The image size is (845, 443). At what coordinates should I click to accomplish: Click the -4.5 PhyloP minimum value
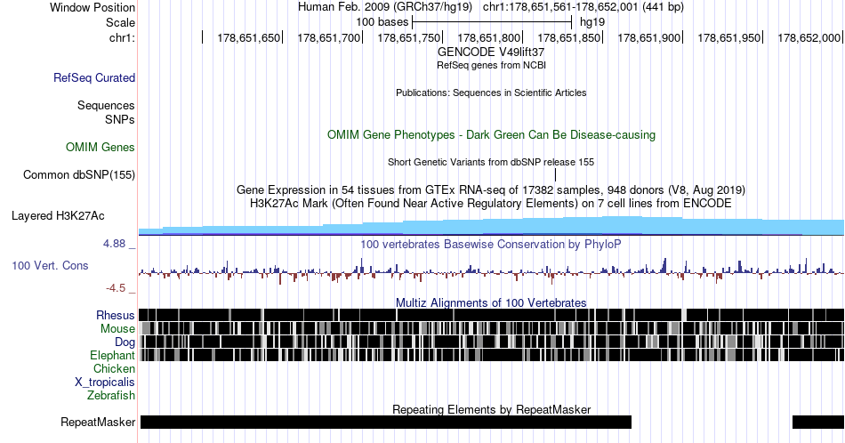116,288
